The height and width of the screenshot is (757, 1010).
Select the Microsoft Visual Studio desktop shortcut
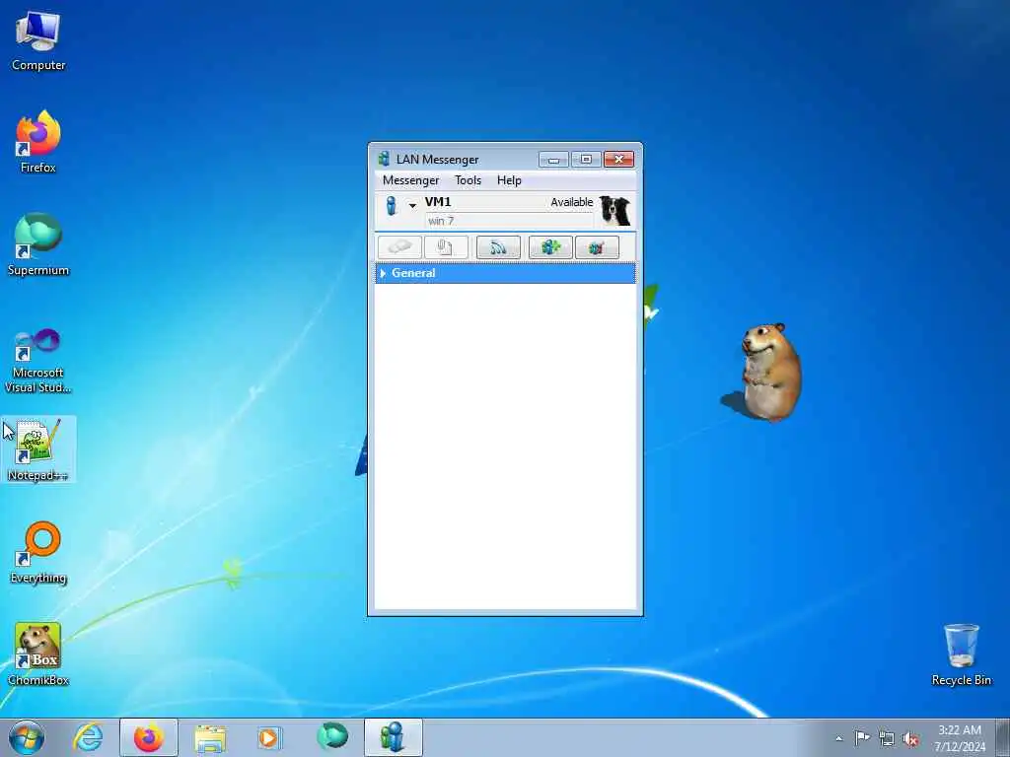pyautogui.click(x=38, y=360)
